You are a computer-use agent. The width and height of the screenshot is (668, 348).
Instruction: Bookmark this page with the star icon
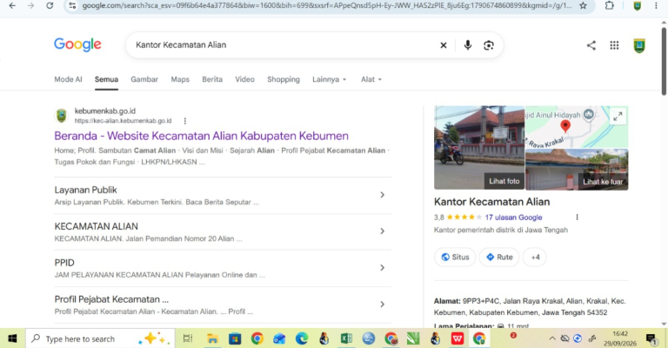[x=583, y=5]
